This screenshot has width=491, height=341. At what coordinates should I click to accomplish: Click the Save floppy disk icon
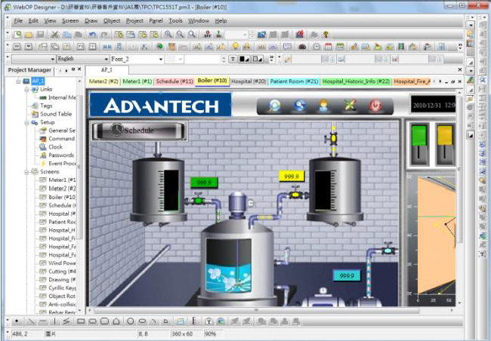(x=40, y=35)
